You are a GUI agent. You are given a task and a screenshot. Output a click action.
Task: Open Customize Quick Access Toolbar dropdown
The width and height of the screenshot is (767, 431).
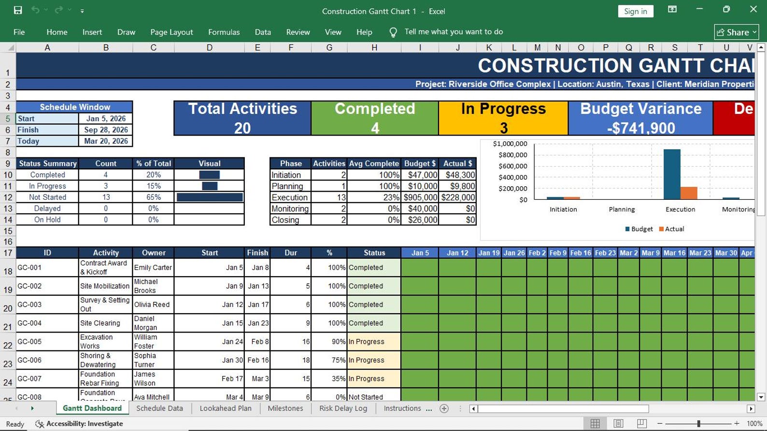[82, 11]
